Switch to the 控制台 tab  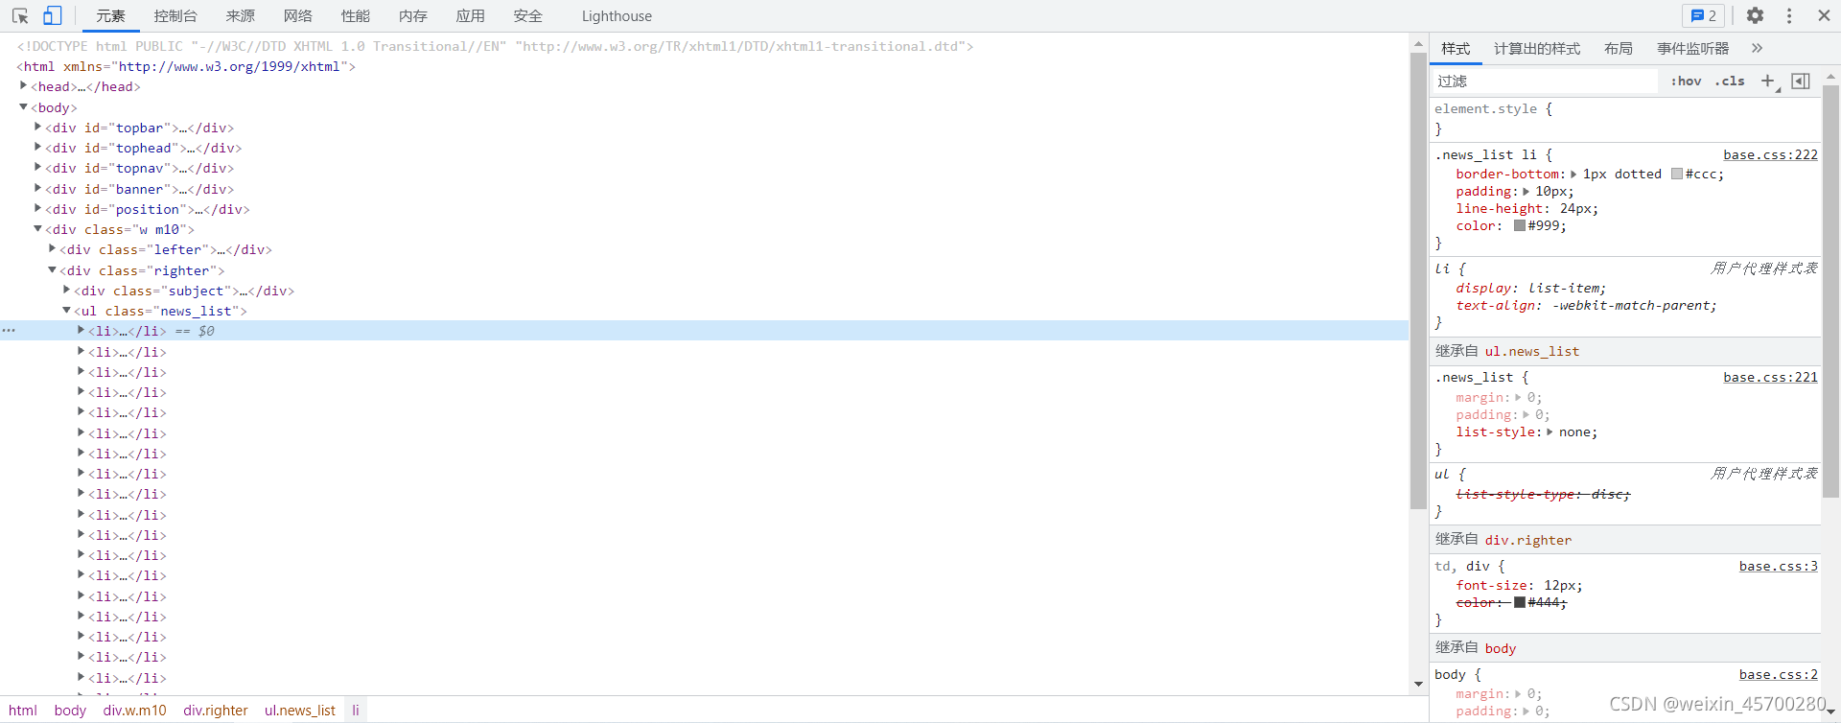coord(175,16)
